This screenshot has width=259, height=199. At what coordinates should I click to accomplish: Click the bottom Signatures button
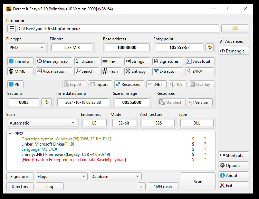[20, 177]
